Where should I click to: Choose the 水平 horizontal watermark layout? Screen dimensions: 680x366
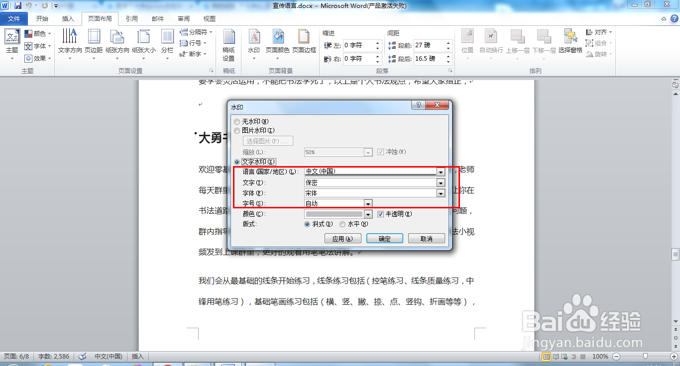[342, 224]
